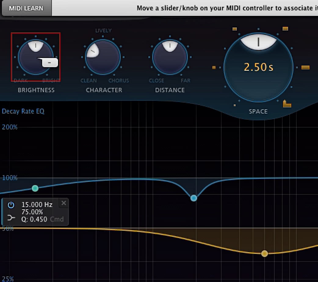
Task: Click the CLEAN label under Character
Action: tap(89, 81)
